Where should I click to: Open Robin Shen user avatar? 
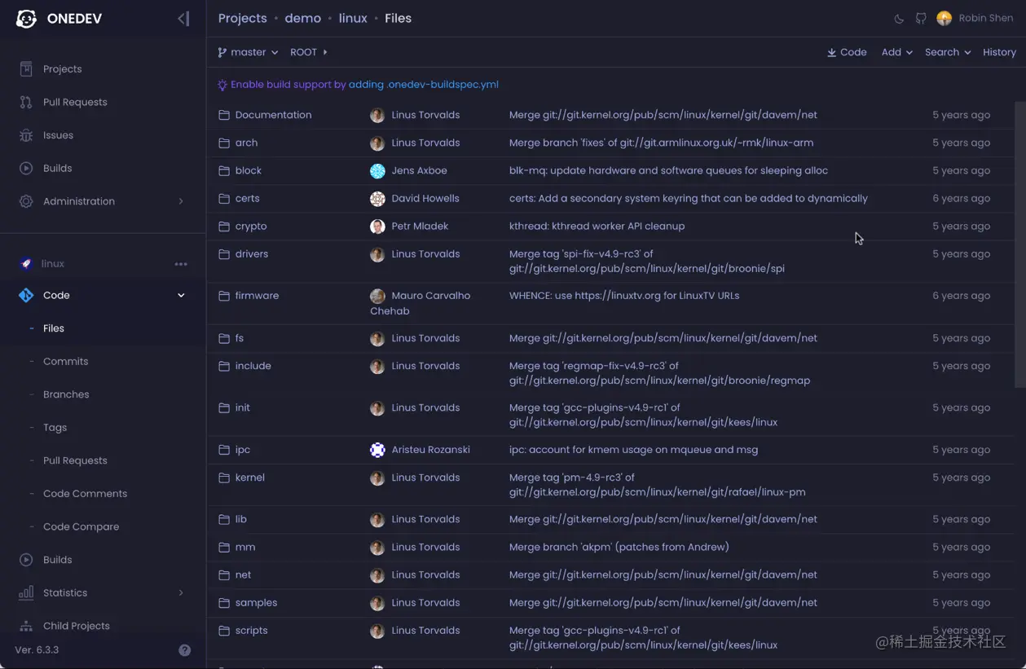point(945,19)
